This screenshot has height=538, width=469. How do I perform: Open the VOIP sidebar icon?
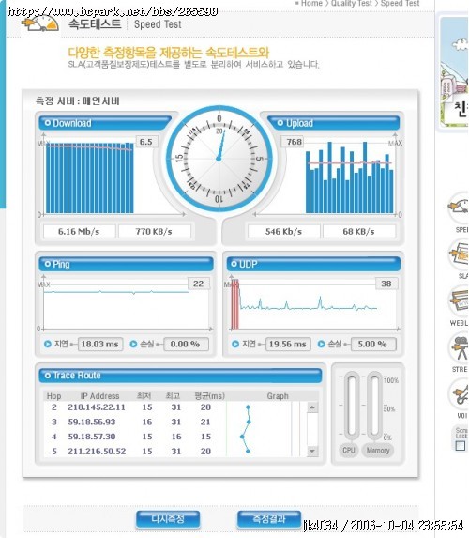point(460,394)
